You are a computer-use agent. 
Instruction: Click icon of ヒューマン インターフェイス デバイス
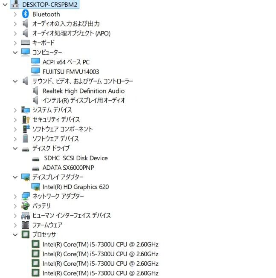coord(25,215)
